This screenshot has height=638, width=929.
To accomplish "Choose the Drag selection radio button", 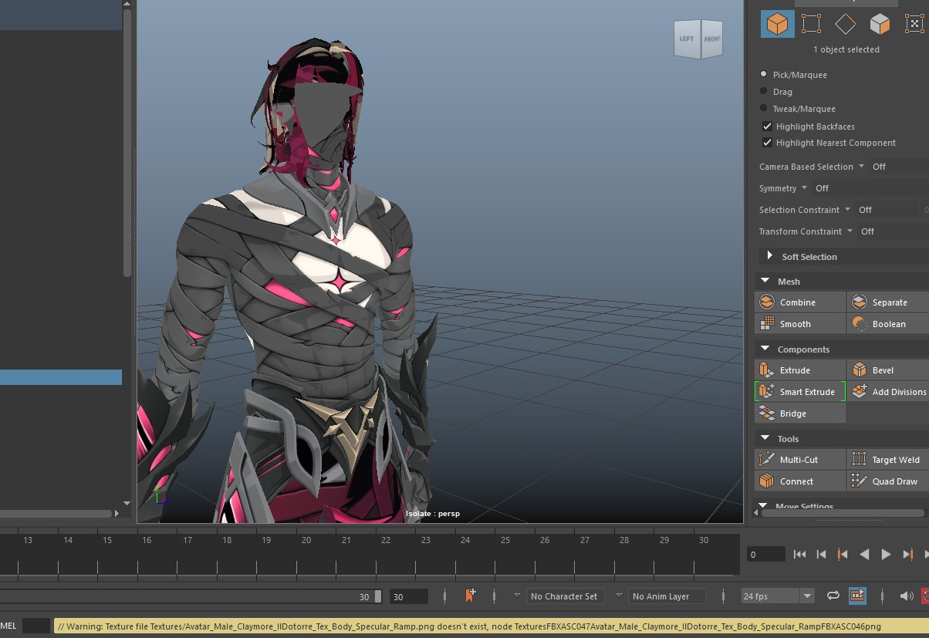I will pyautogui.click(x=764, y=92).
